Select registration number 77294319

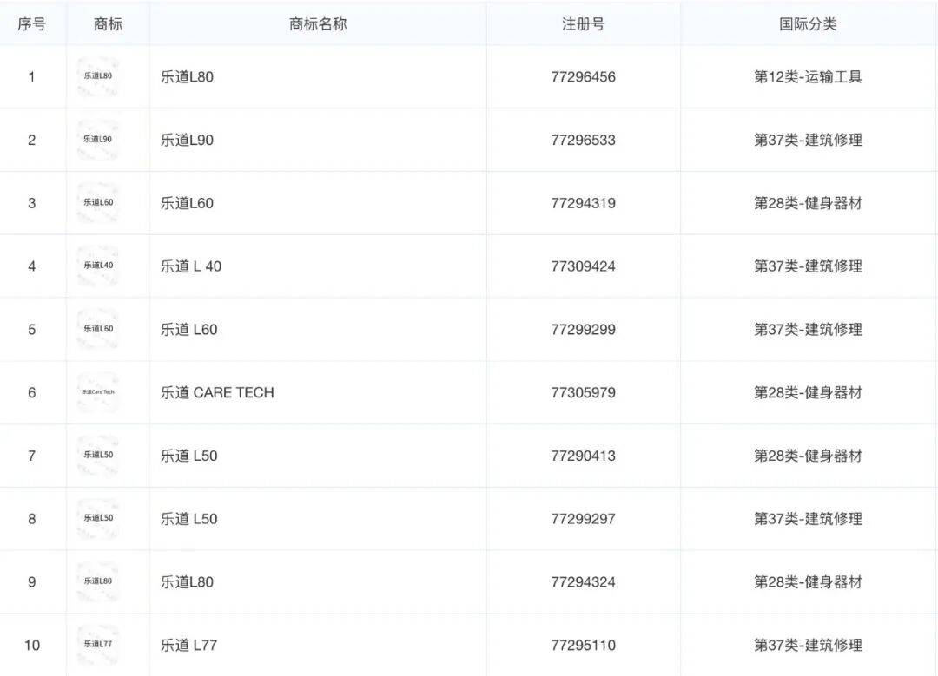coord(584,203)
